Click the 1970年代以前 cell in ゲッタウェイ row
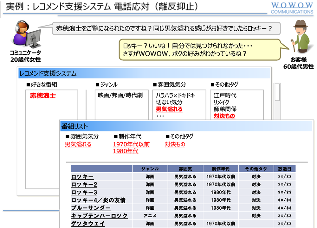Viewport: 317px width, 228px height. 221,224
